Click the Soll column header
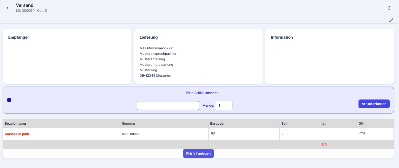Screen dimensions: 399x168 point(284,124)
